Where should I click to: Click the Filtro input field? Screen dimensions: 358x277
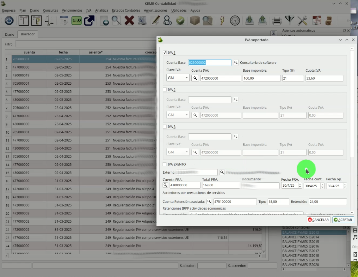(86, 44)
